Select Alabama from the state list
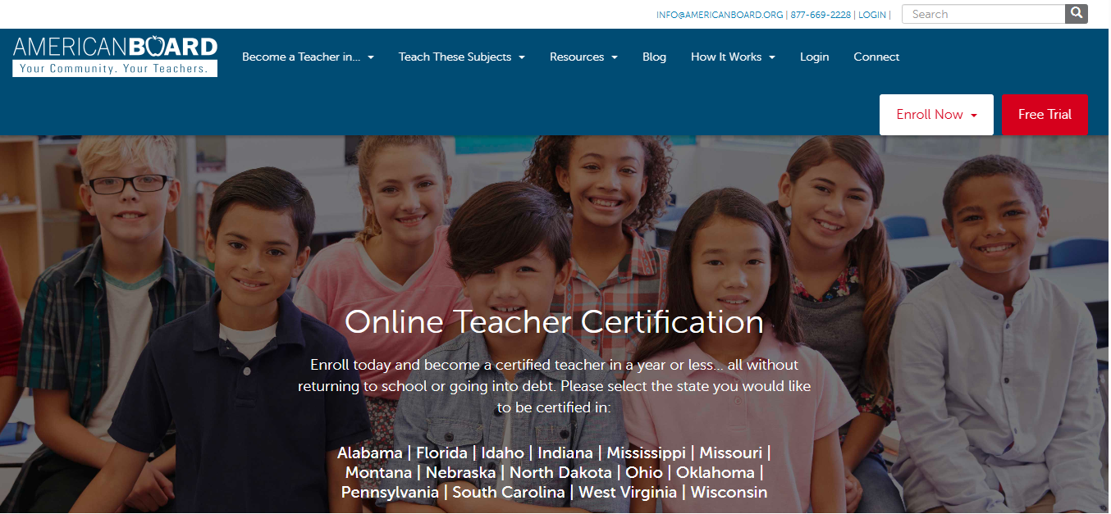Viewport: 1111px width, 514px height. tap(369, 453)
